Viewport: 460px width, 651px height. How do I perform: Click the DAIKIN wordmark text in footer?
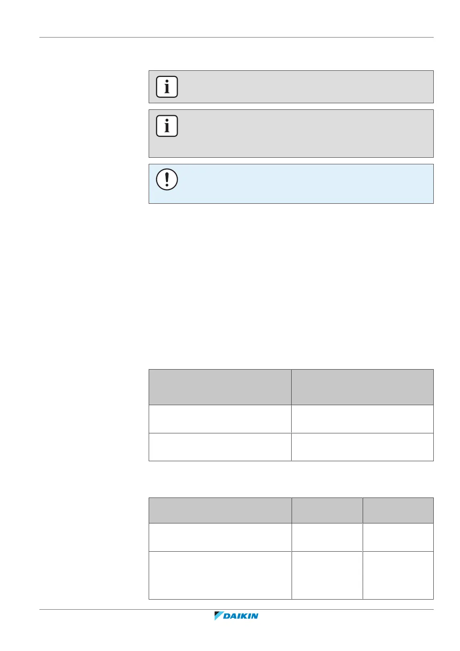[x=241, y=616]
